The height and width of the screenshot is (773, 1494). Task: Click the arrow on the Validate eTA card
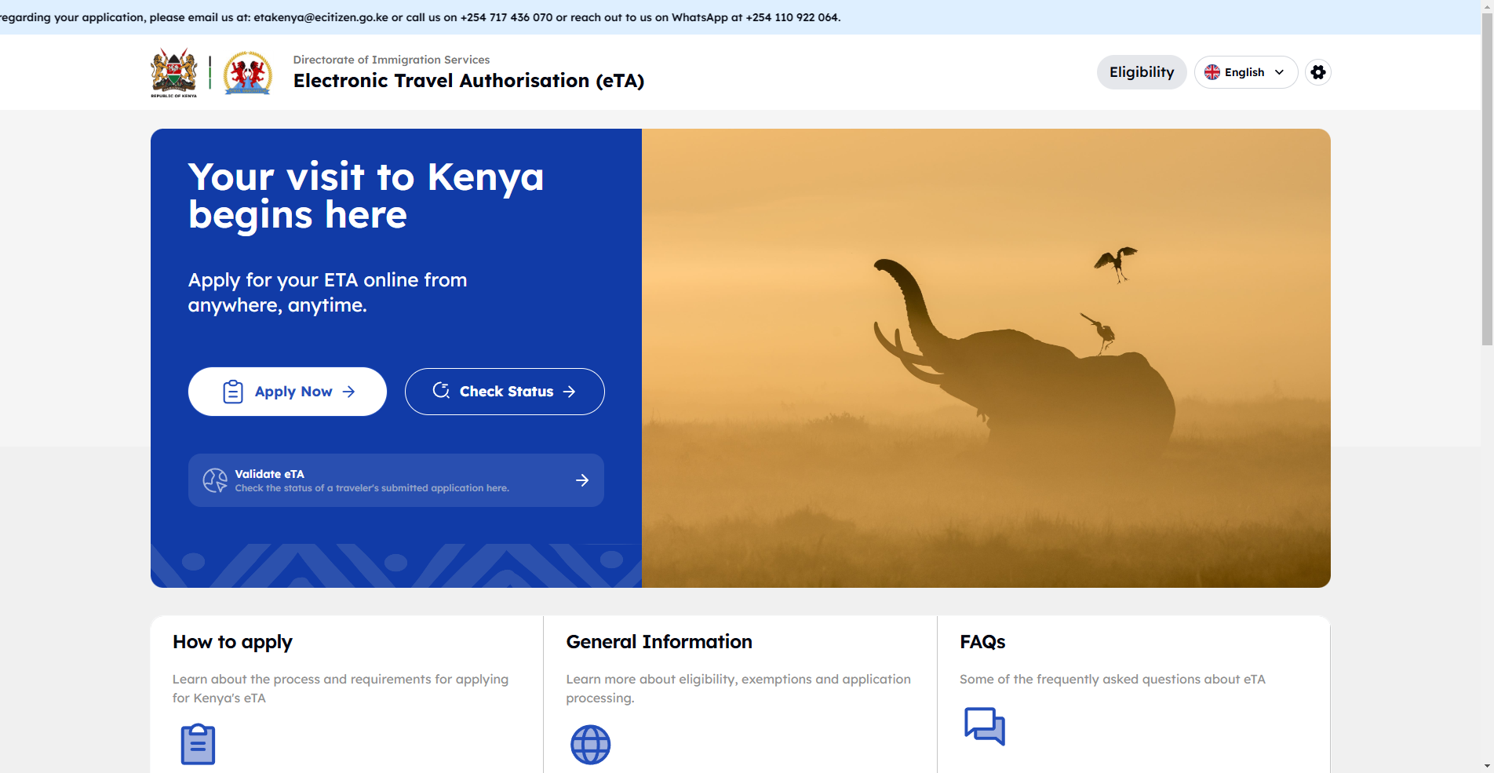click(x=582, y=480)
